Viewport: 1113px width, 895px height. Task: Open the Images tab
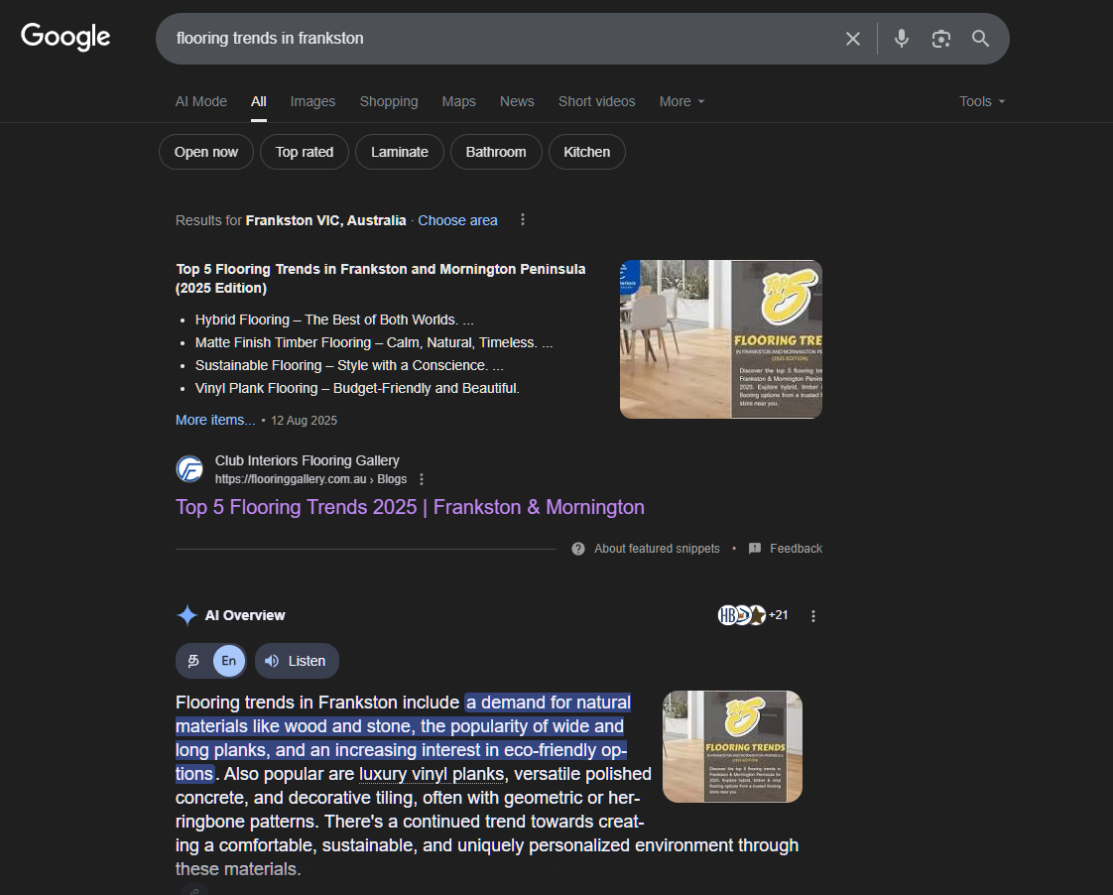coord(312,101)
